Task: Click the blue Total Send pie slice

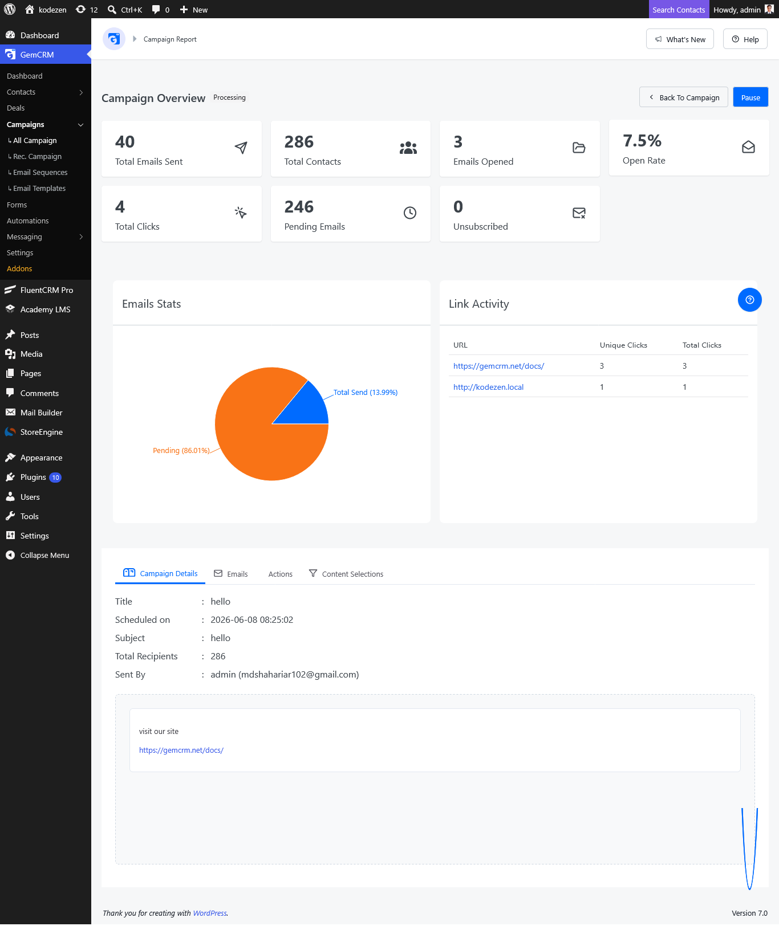Action: [308, 409]
